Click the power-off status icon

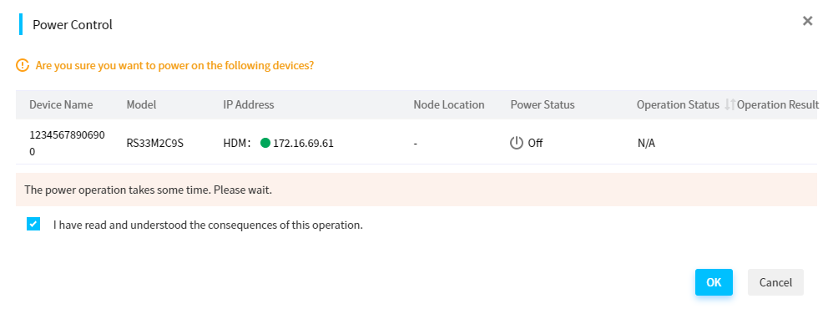(x=517, y=143)
